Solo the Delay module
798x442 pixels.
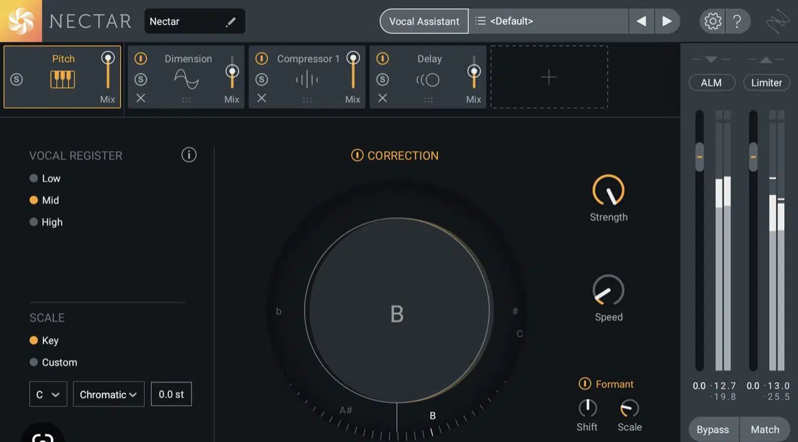pos(383,79)
